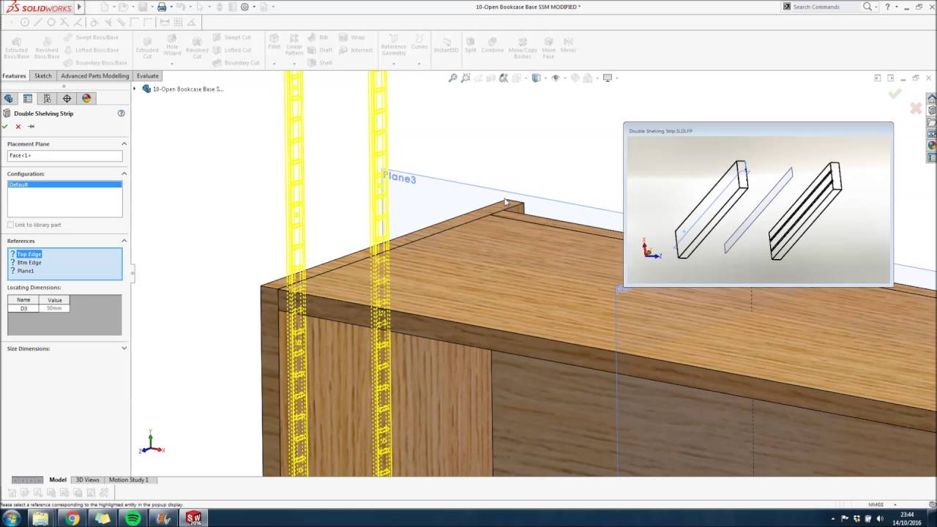Collapse the Configuration section
The width and height of the screenshot is (937, 527).
[x=124, y=173]
